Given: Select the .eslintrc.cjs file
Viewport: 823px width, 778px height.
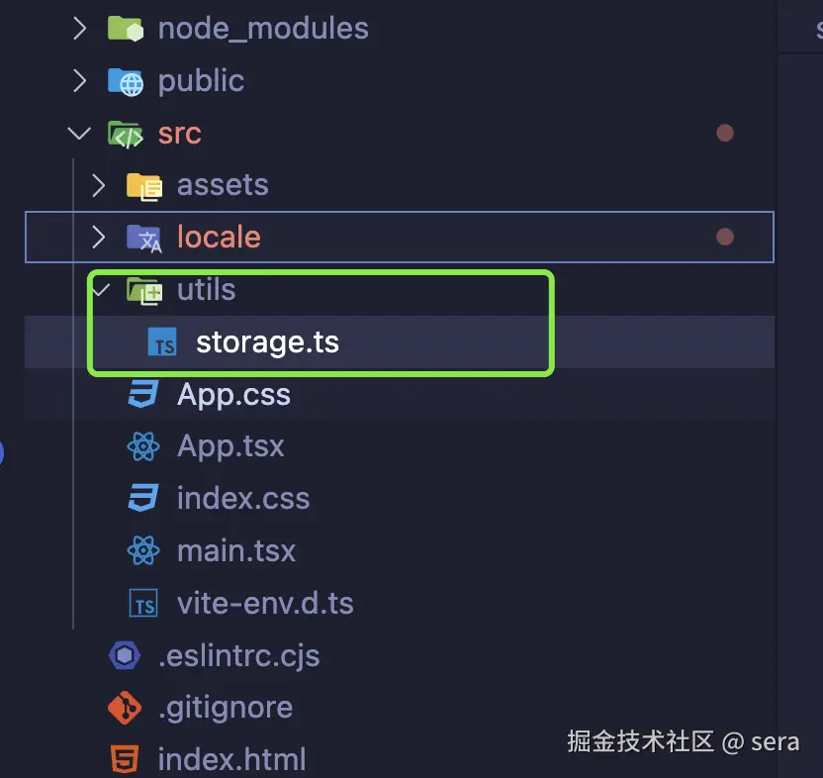Looking at the screenshot, I should point(237,655).
